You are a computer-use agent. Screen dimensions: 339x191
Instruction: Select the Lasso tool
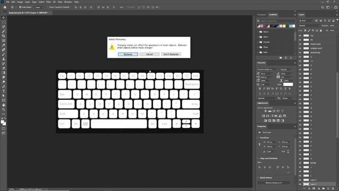coord(4,27)
